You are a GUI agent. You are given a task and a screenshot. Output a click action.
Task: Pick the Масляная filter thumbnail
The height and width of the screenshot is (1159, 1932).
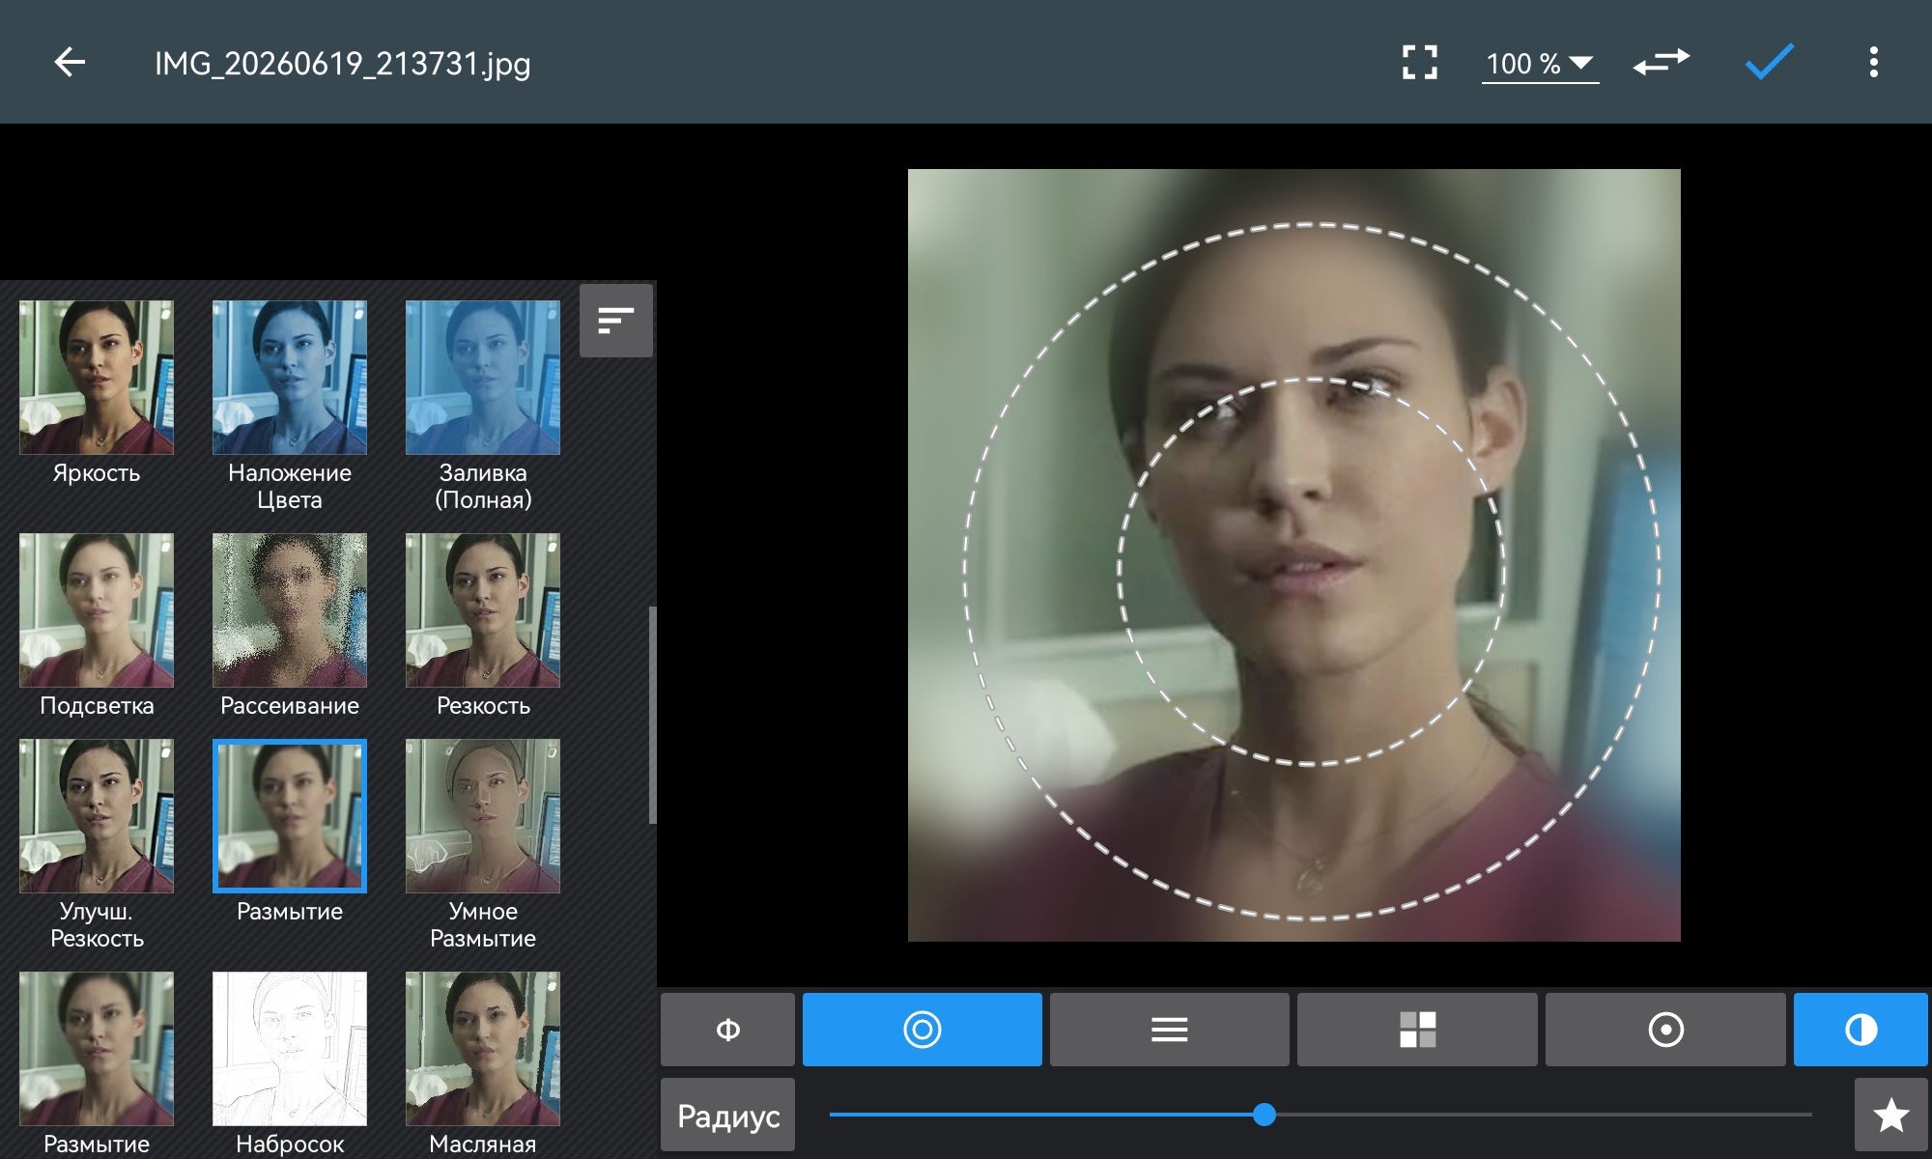483,1049
